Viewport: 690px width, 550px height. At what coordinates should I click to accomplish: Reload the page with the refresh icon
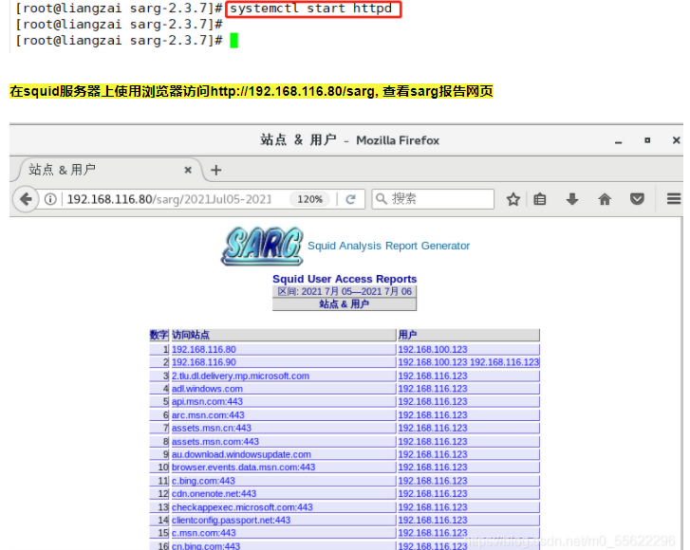click(351, 199)
